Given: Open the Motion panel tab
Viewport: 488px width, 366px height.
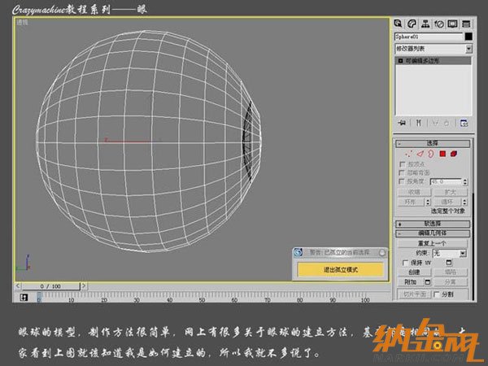Looking at the screenshot, I should tap(439, 24).
